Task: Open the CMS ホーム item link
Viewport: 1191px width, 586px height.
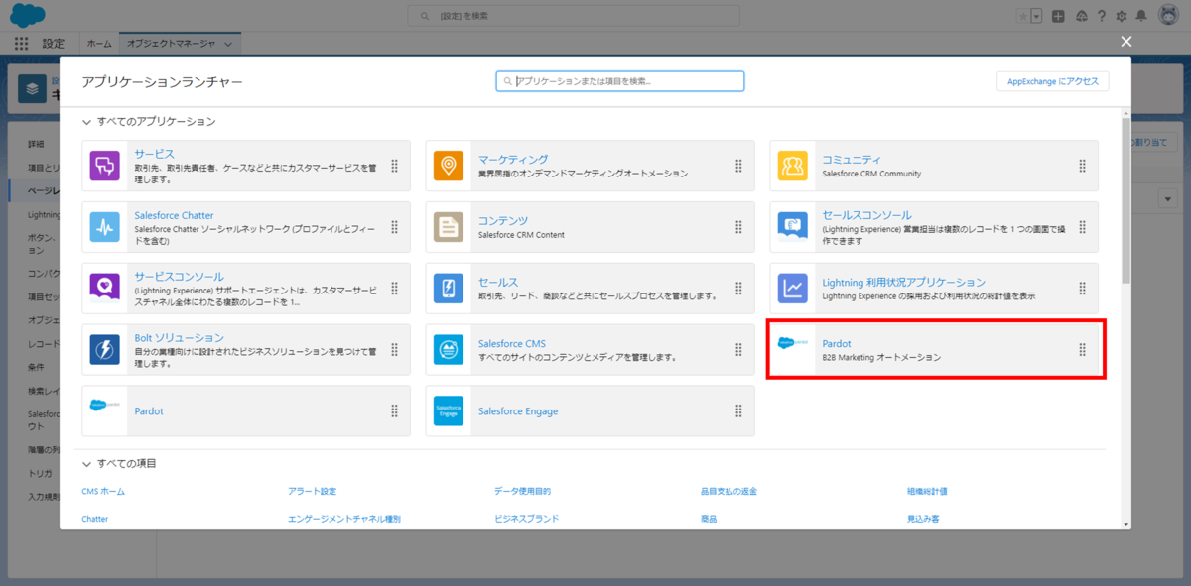Action: point(103,491)
